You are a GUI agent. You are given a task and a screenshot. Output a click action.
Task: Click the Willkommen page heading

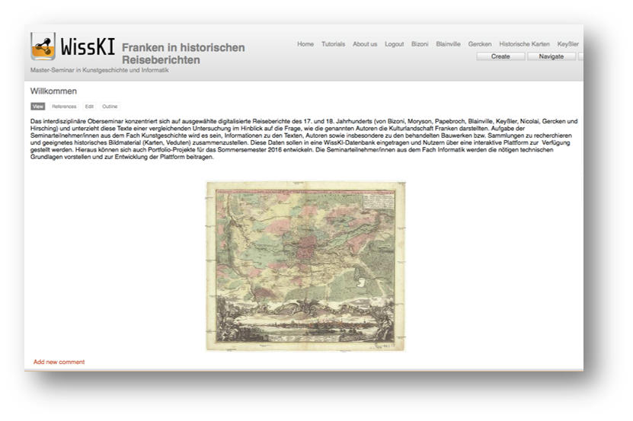click(x=53, y=91)
